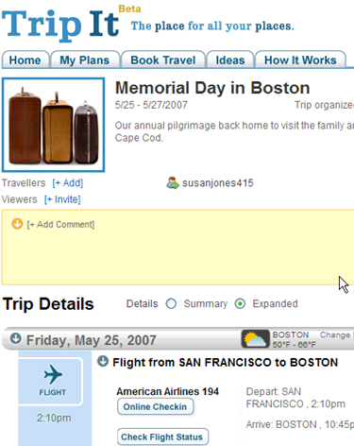Click the BOSTON 50°F - 66°F weather text
This screenshot has height=446, width=354.
[x=294, y=339]
